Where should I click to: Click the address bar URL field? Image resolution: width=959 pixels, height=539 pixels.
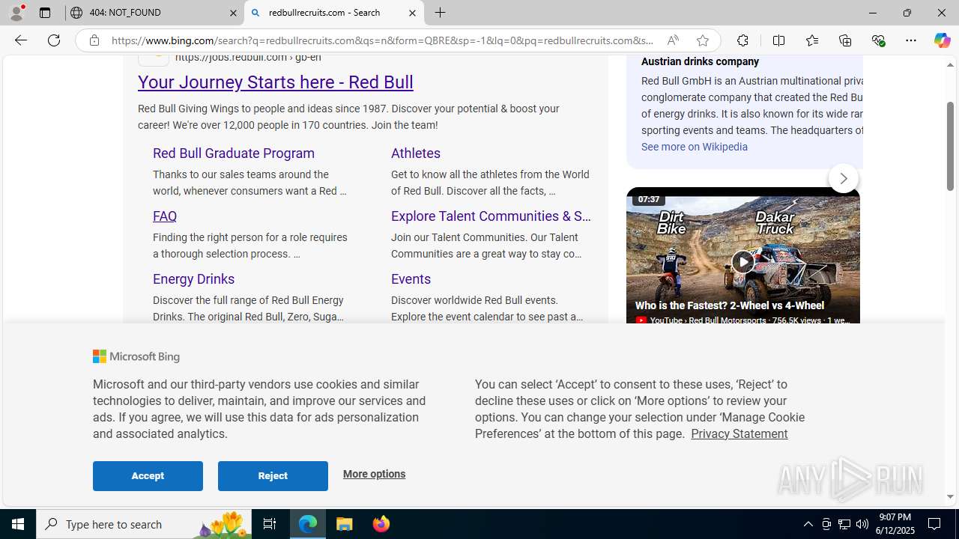pyautogui.click(x=382, y=40)
